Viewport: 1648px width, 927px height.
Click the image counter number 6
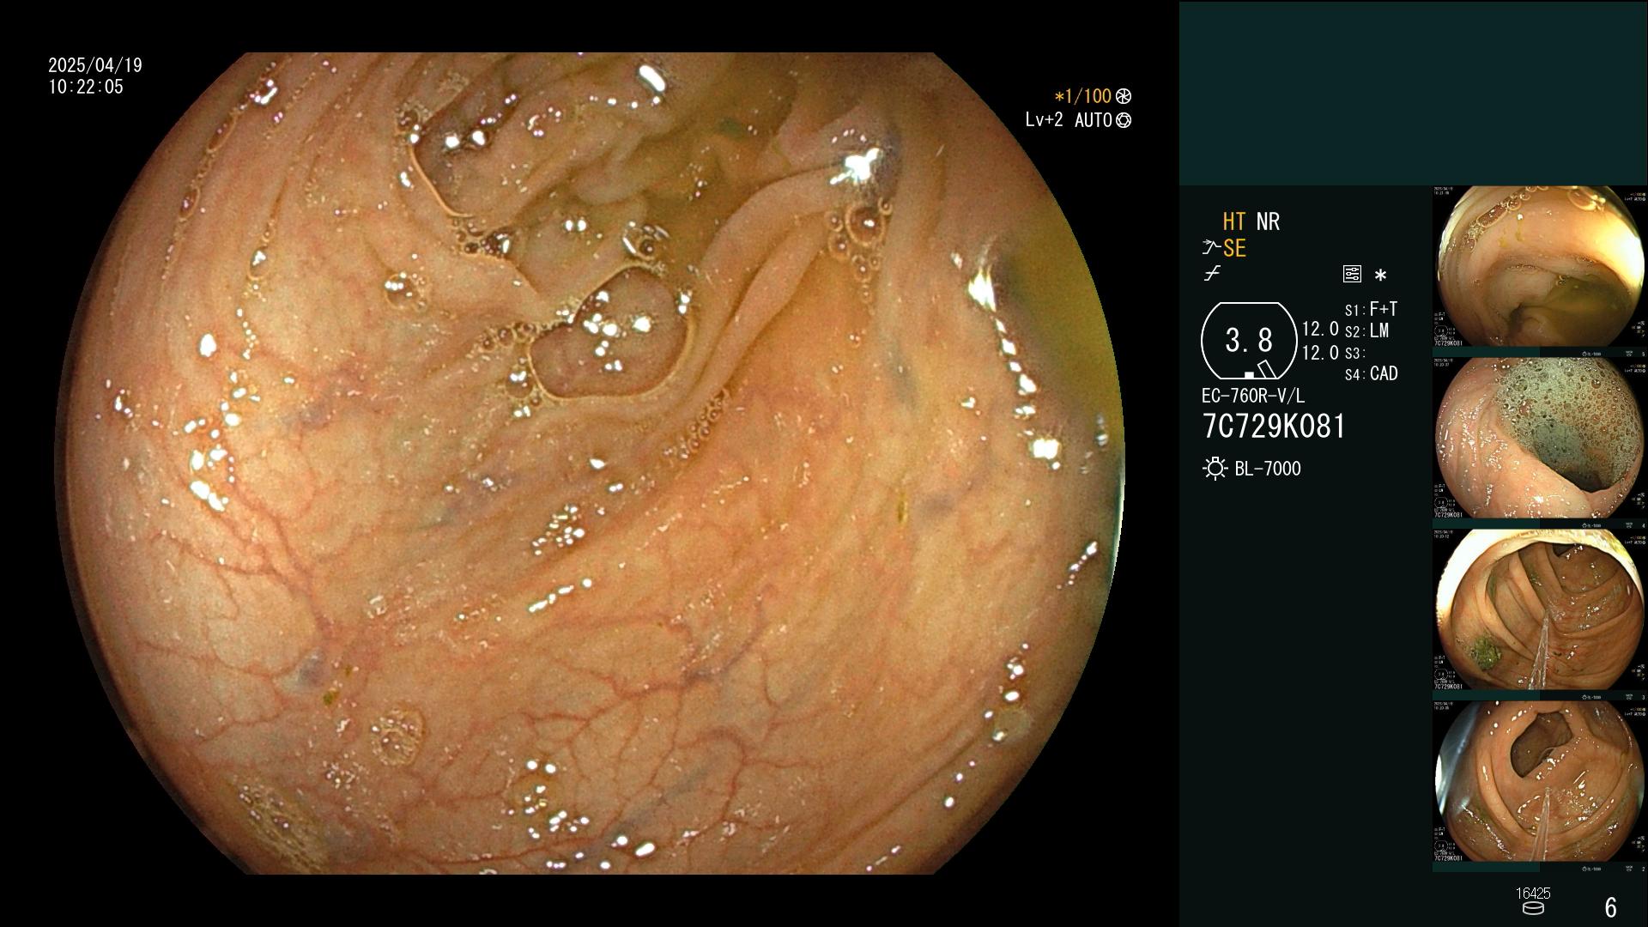[1610, 907]
